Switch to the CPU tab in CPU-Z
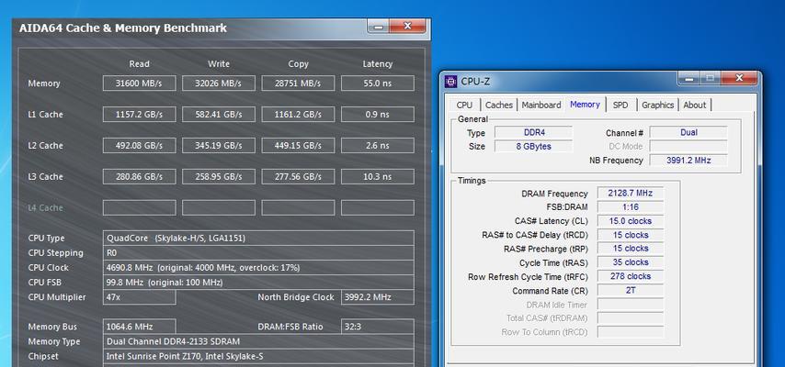 pos(464,105)
